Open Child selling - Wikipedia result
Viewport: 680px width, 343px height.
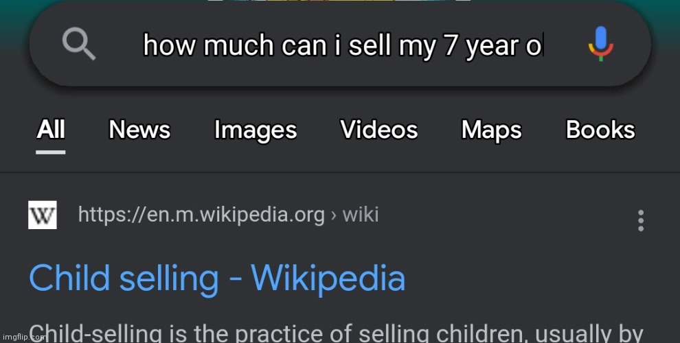[217, 279]
